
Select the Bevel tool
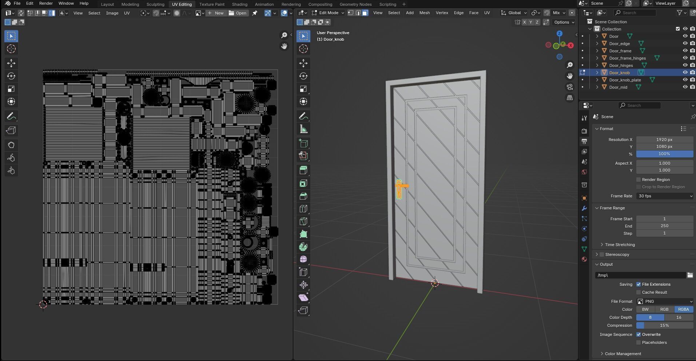click(303, 196)
